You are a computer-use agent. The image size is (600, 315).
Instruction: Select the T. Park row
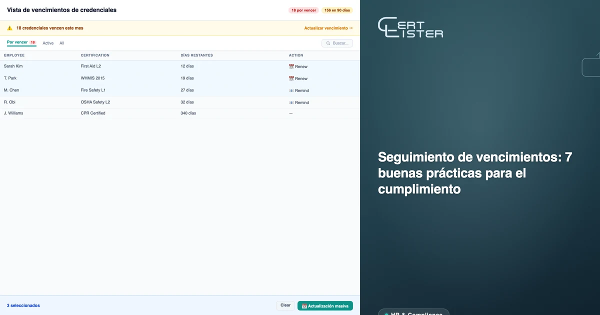tap(179, 78)
